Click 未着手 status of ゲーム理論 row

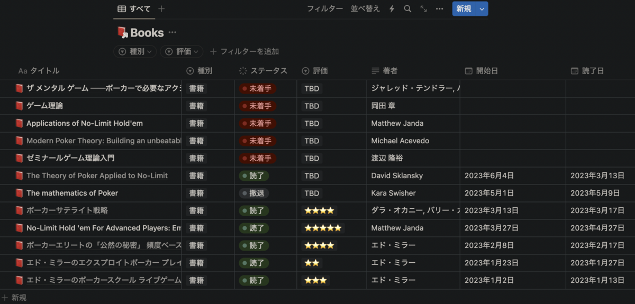(257, 106)
